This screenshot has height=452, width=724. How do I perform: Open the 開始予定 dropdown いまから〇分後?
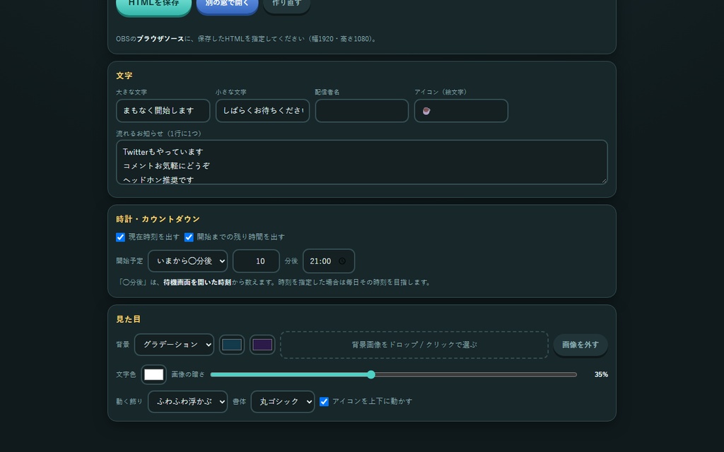[187, 261]
